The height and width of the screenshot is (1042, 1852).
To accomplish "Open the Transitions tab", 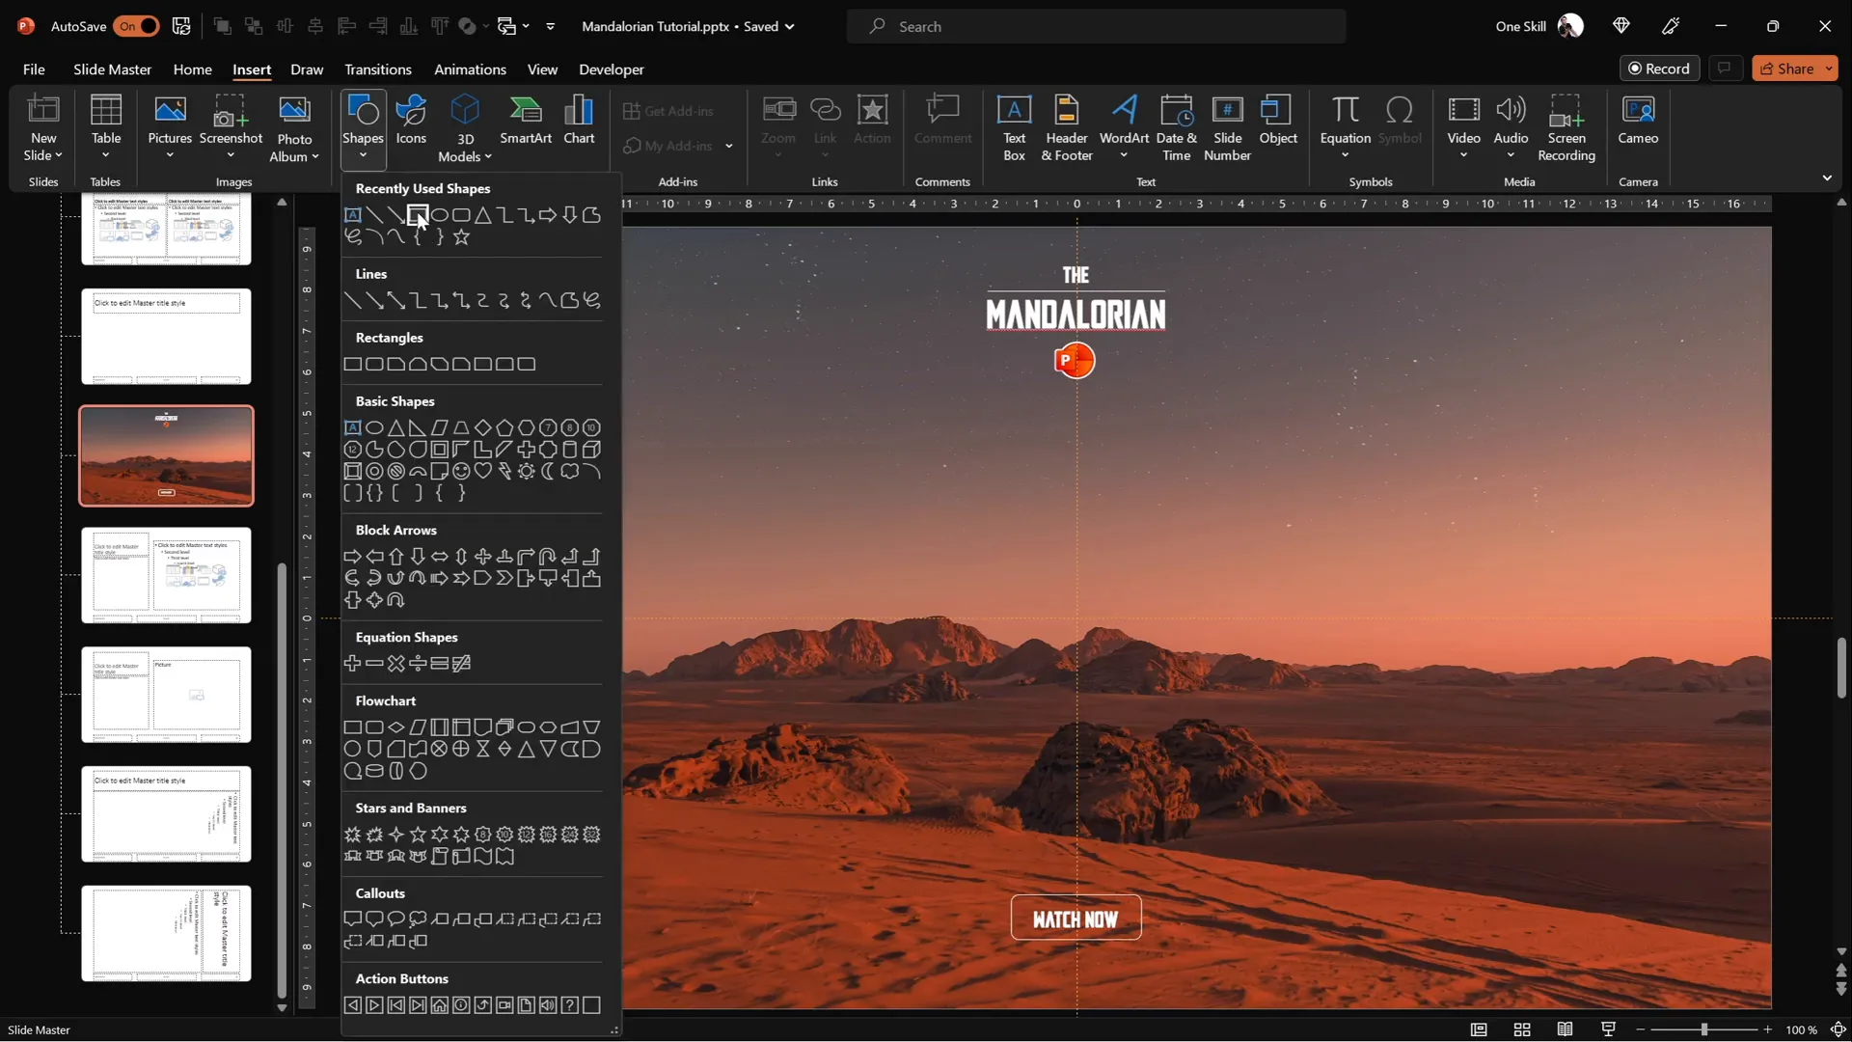I will point(377,69).
